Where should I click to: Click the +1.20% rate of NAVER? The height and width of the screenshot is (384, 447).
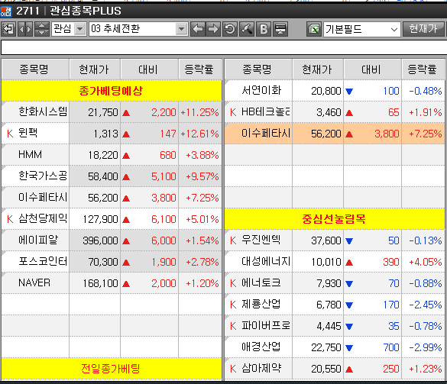[202, 283]
